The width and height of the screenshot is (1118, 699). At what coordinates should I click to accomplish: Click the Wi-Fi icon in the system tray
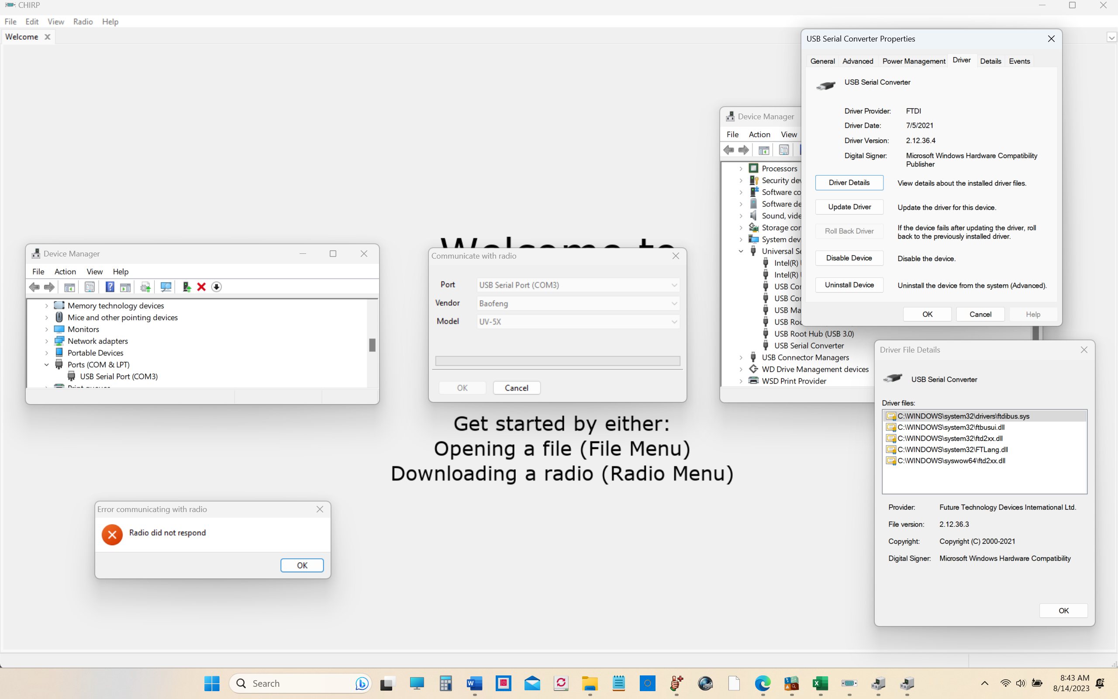(1005, 683)
